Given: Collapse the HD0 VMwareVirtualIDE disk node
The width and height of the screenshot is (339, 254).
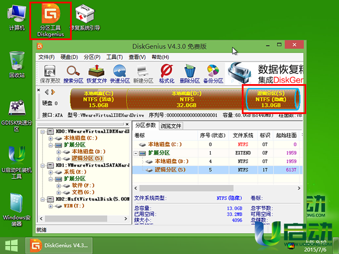Looking at the screenshot, I should (42, 132).
